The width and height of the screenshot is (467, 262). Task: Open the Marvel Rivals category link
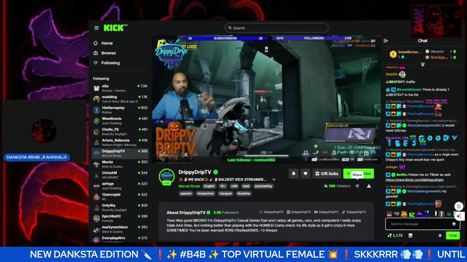tap(189, 186)
